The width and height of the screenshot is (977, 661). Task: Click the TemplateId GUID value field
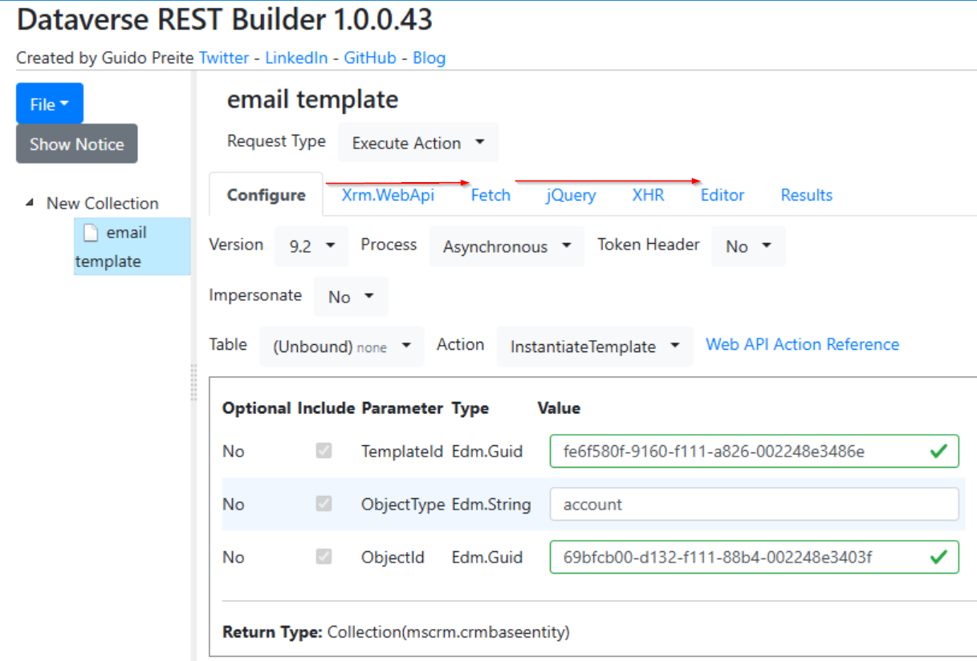tap(754, 451)
